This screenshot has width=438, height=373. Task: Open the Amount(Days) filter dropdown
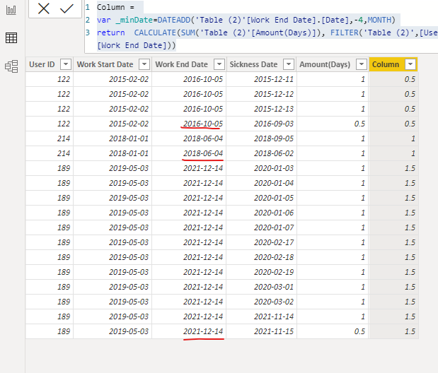[x=362, y=64]
